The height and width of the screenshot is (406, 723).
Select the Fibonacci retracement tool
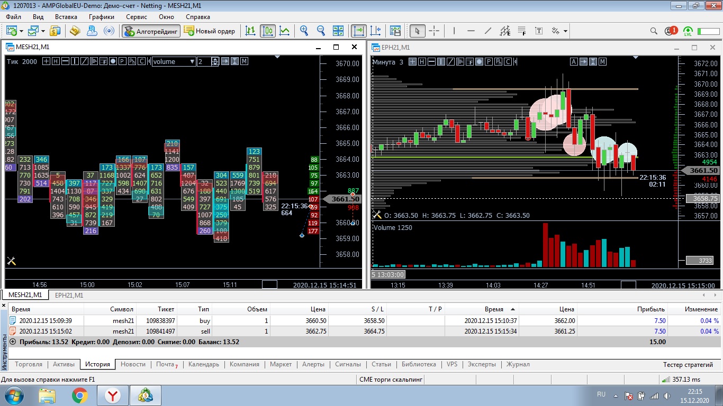(x=522, y=31)
